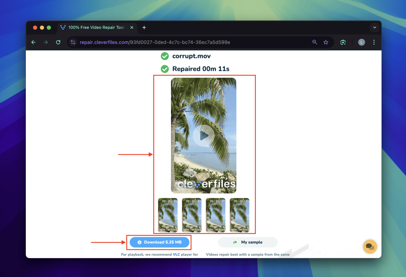406x277 pixels.
Task: Click the browser forward arrow
Action: click(x=46, y=42)
